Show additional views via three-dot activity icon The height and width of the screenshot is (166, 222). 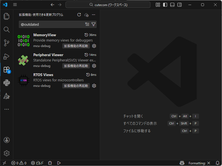click(x=6, y=109)
